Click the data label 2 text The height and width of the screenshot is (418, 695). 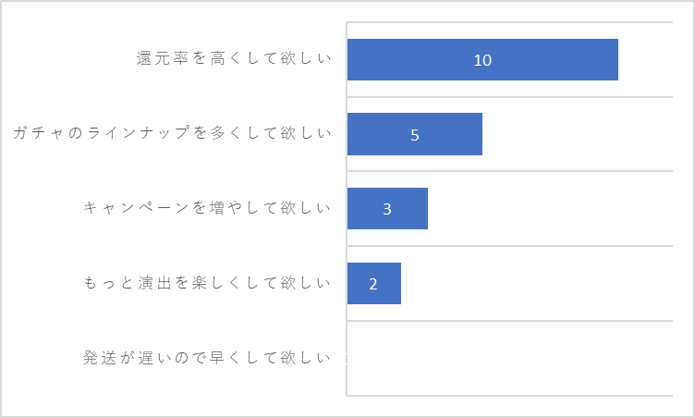click(x=373, y=284)
